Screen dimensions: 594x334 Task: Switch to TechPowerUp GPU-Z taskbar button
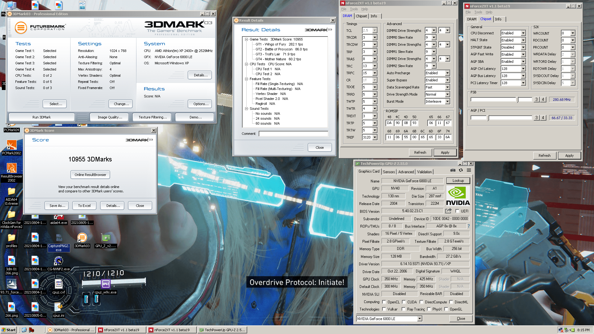click(x=222, y=330)
